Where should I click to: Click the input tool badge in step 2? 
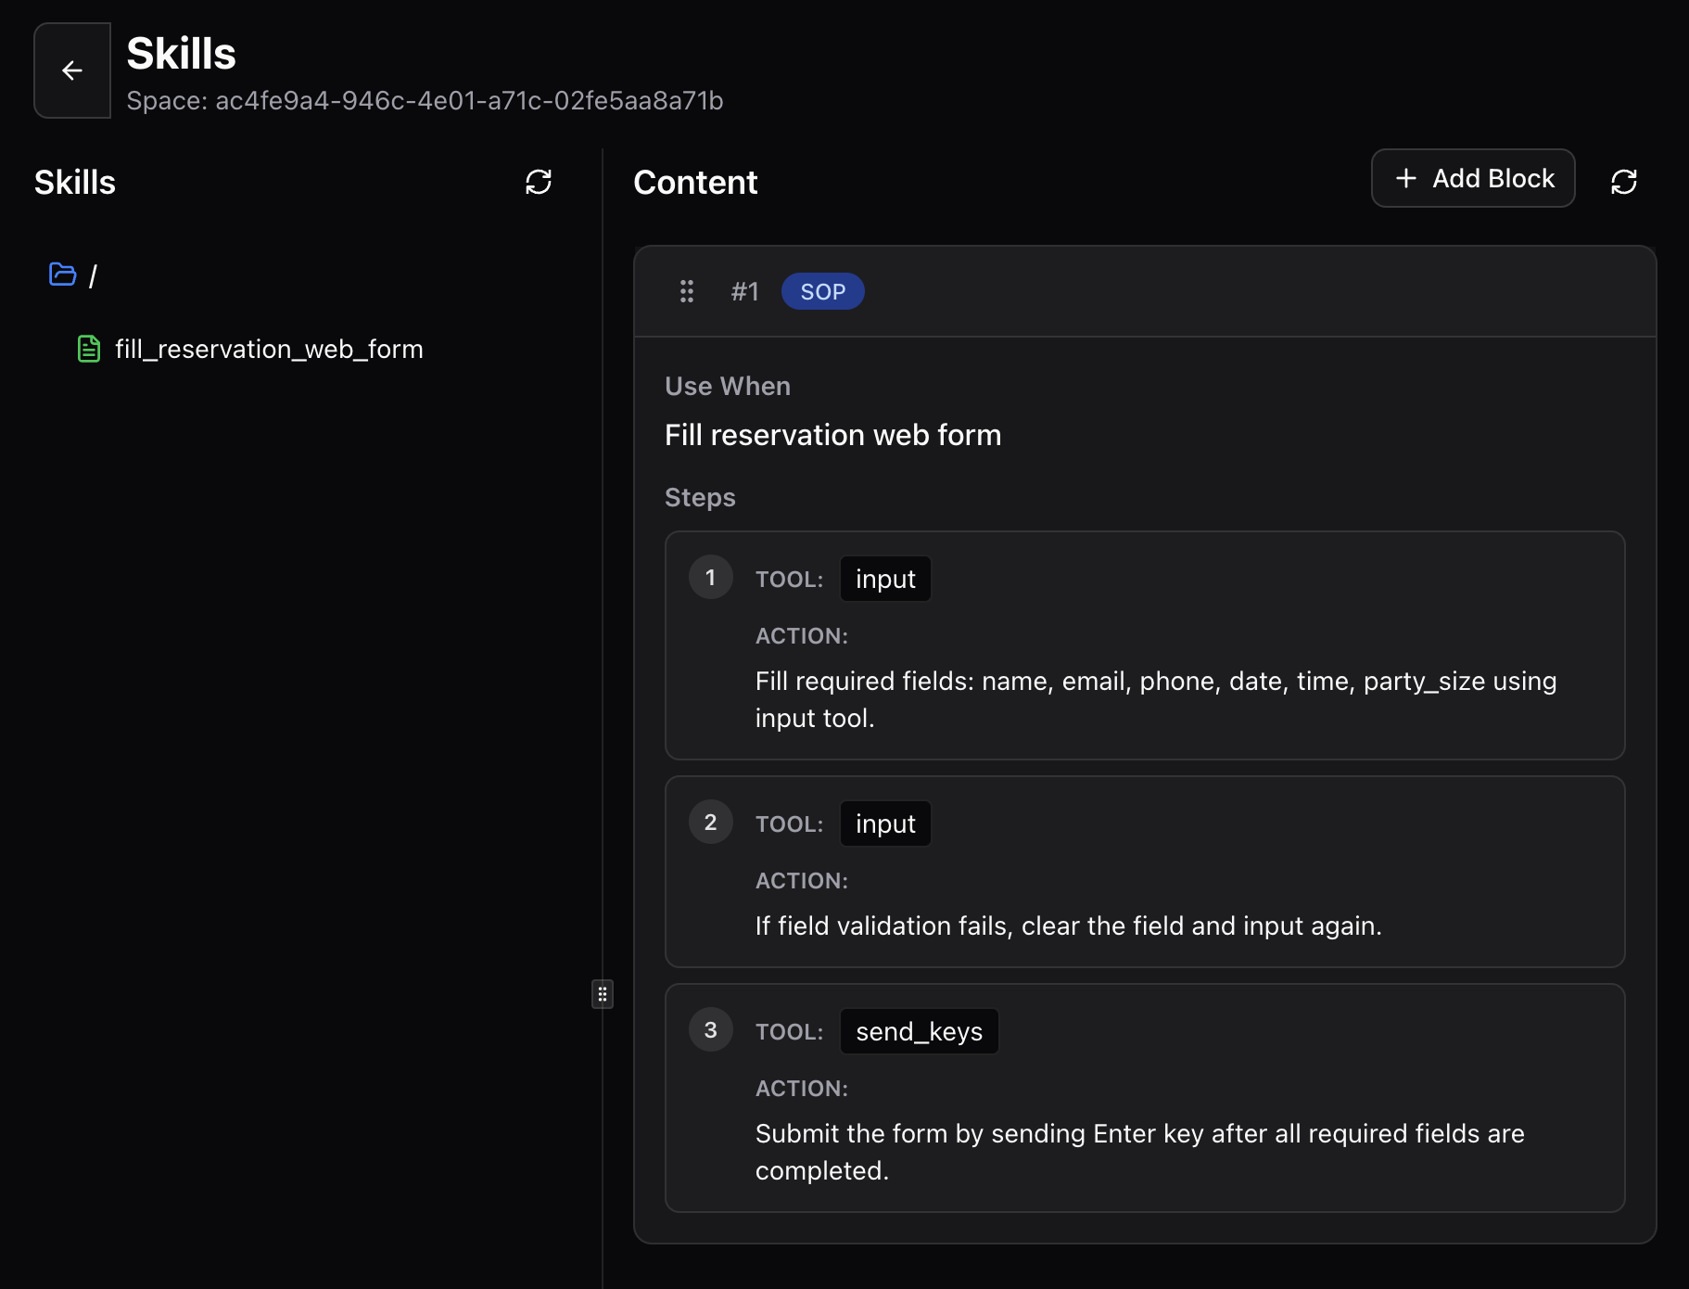coord(884,823)
